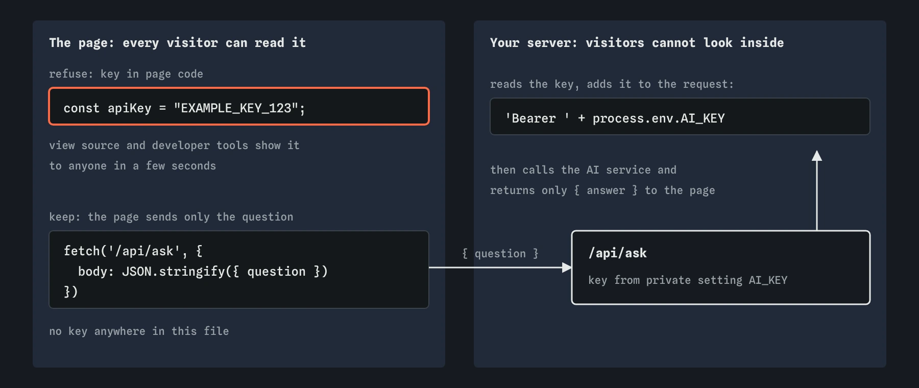Click the heading 'The page: every visitor can read it'
The height and width of the screenshot is (388, 919).
177,43
